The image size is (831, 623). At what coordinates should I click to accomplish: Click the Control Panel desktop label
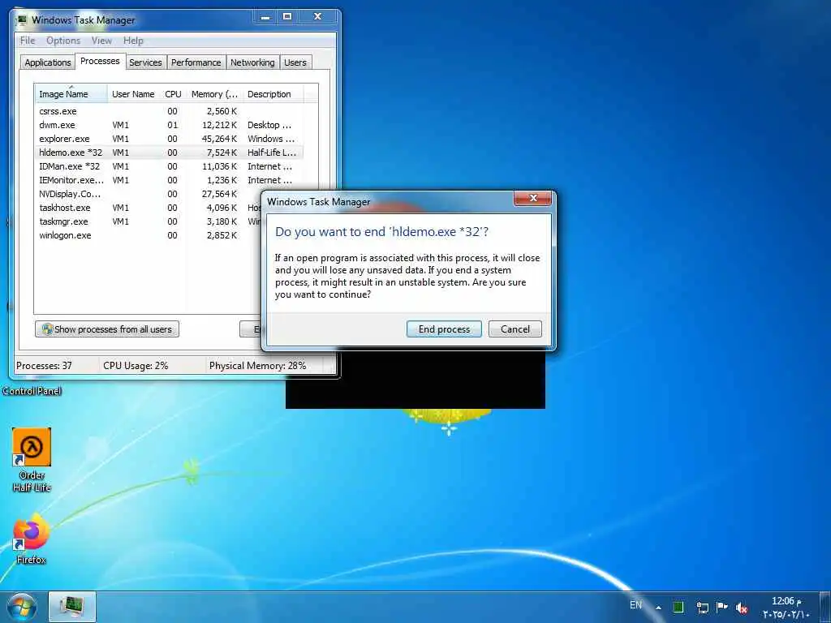click(32, 391)
